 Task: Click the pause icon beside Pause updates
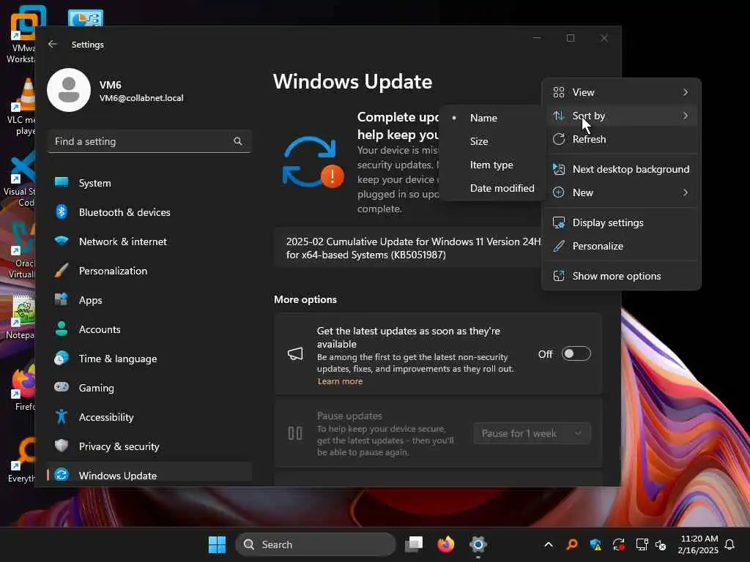tap(295, 433)
